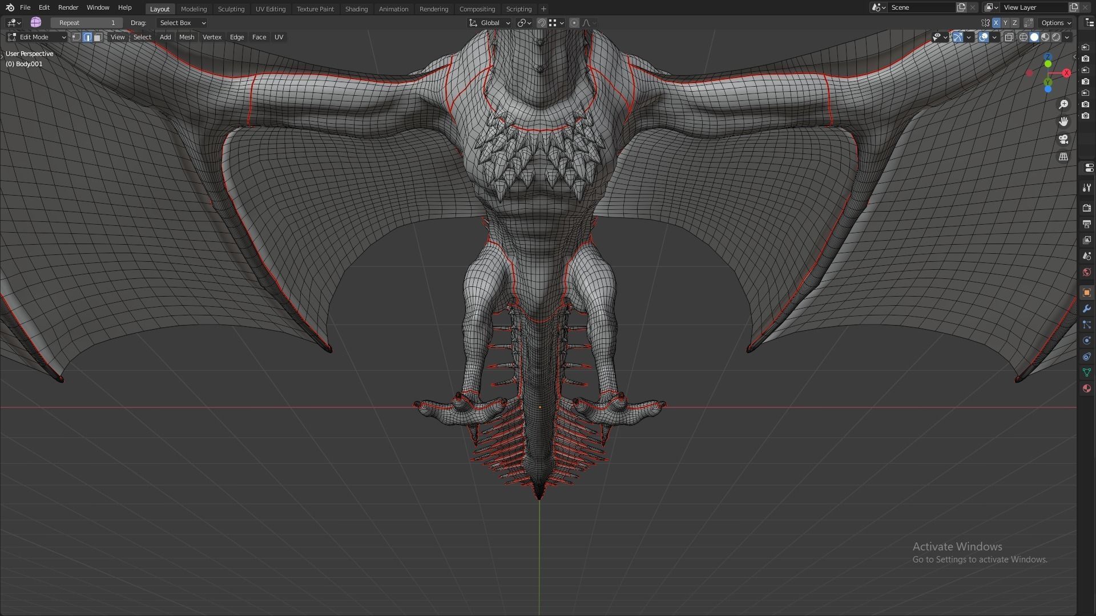Open the Global transform orientation dropdown
The width and height of the screenshot is (1096, 616).
489,23
